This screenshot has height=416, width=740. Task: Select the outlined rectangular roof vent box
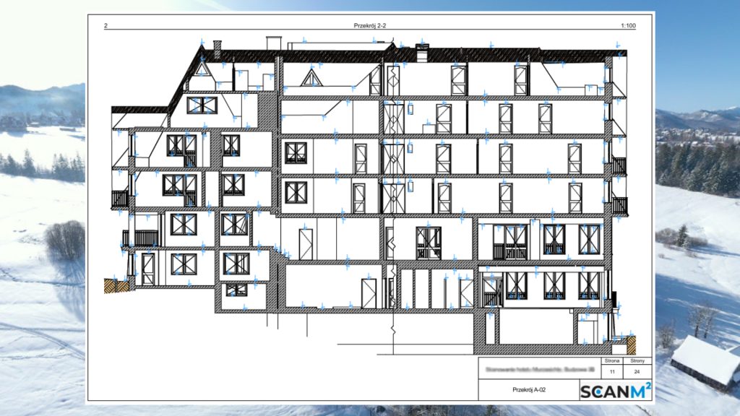273,42
